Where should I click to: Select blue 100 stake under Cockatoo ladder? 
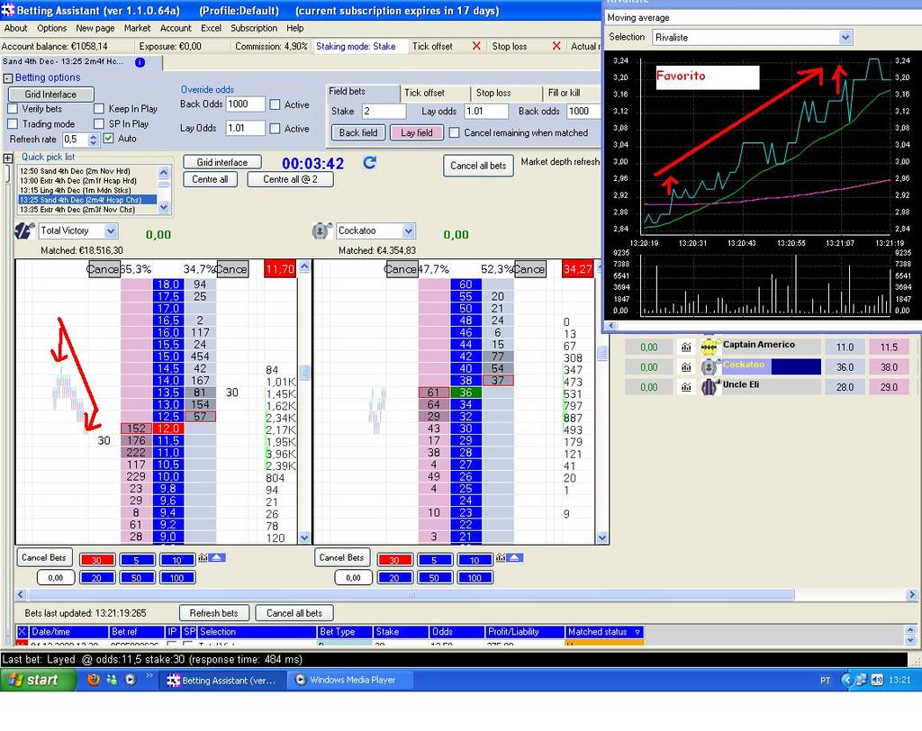point(475,578)
